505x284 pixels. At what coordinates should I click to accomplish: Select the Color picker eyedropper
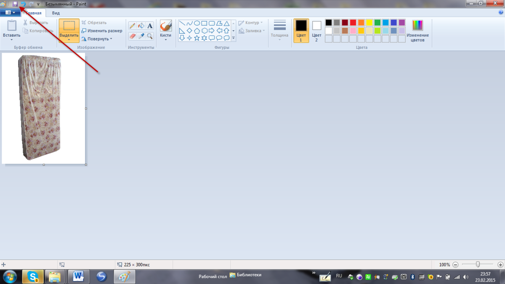141,36
